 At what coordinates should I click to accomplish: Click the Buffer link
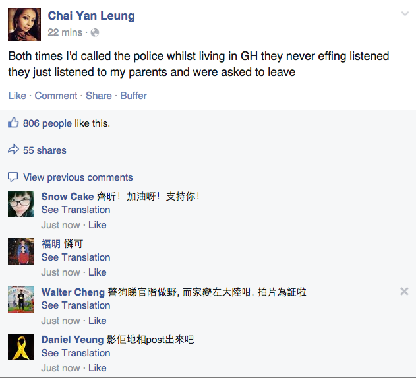134,96
